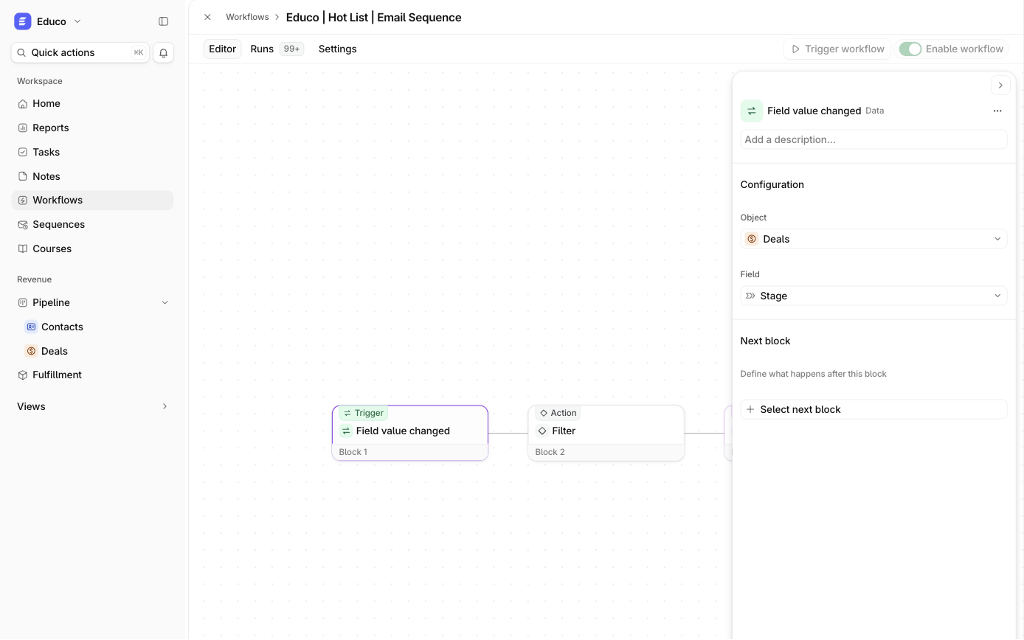Click the Courses book icon
The image size is (1024, 640).
pyautogui.click(x=23, y=249)
